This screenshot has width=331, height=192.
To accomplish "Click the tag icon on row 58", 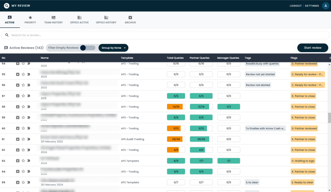I will (29, 107).
